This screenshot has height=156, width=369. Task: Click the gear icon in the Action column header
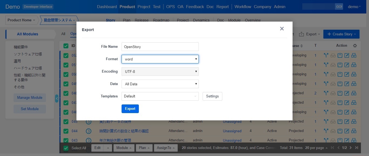[355, 46]
